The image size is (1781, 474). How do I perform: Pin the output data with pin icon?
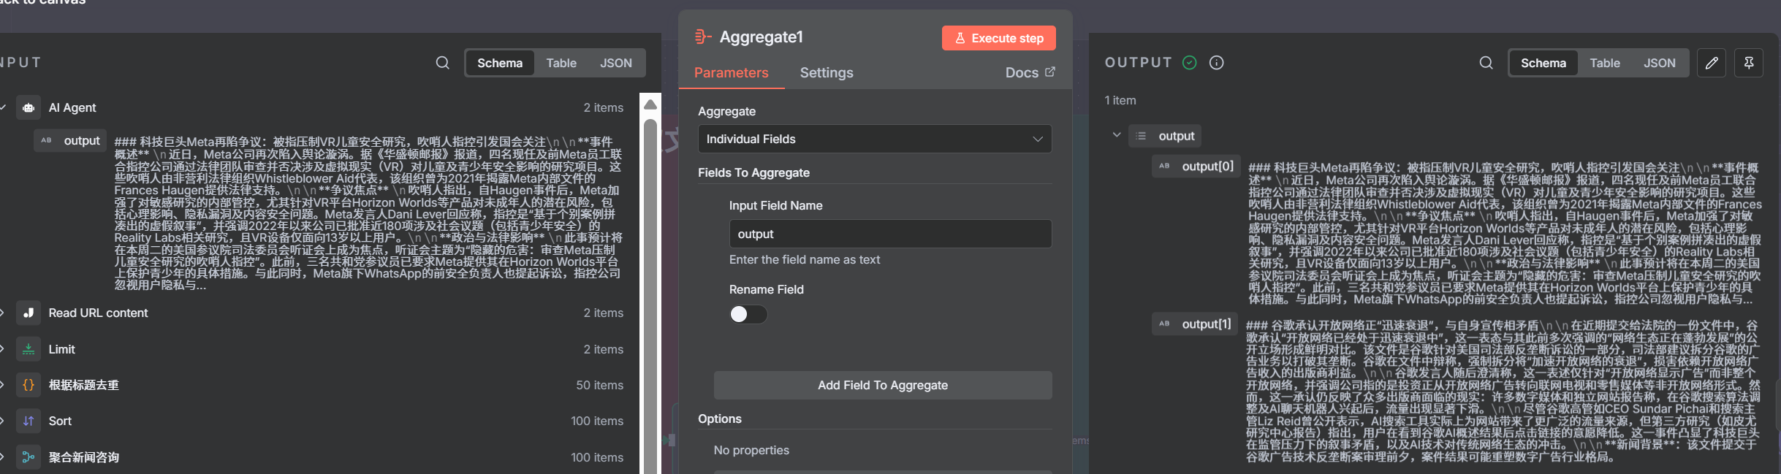pyautogui.click(x=1749, y=63)
